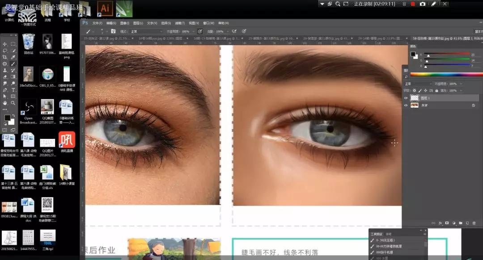Select the Hand tool

[5, 103]
